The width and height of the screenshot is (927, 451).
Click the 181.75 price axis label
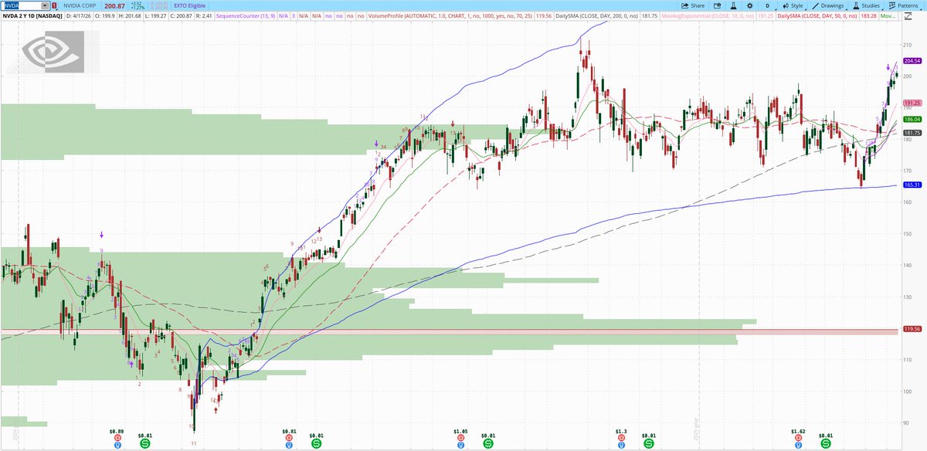(x=912, y=133)
